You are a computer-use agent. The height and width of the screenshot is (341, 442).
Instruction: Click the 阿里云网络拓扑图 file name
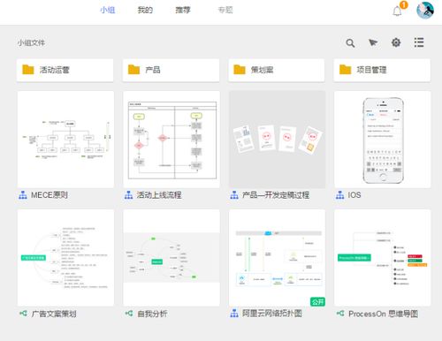272,314
